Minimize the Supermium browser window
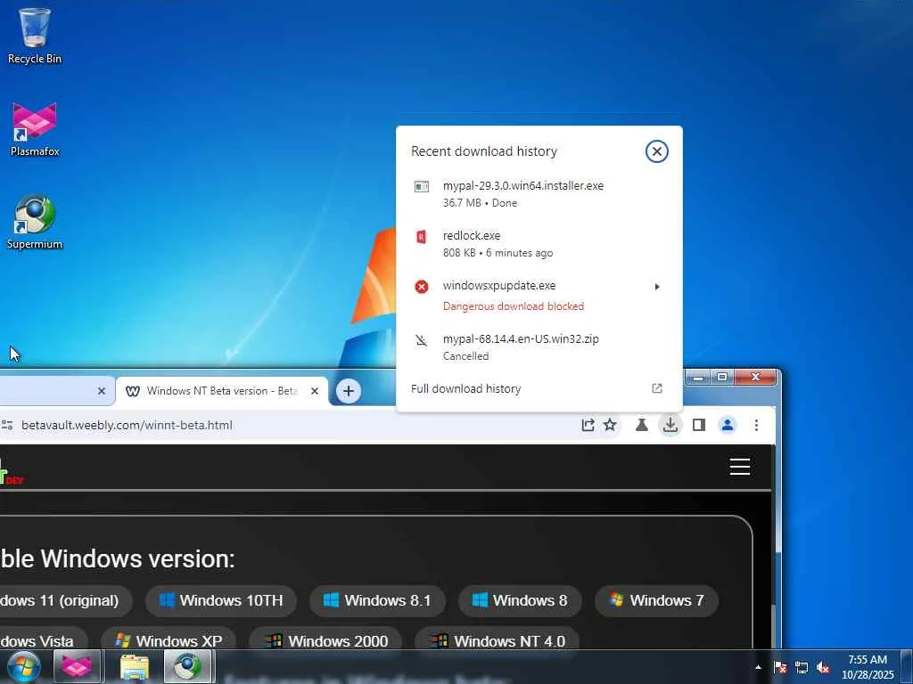Screen dimensions: 913x684 point(698,377)
